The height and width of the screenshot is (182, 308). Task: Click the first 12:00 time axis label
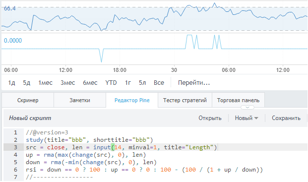(65, 70)
